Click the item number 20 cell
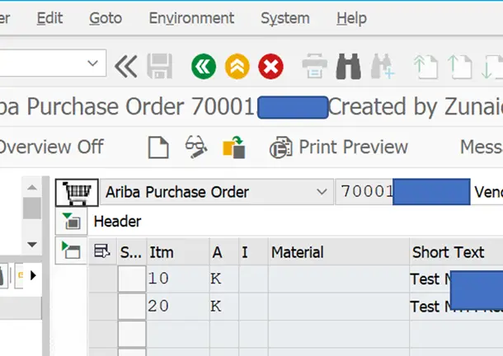503x356 pixels. point(178,306)
